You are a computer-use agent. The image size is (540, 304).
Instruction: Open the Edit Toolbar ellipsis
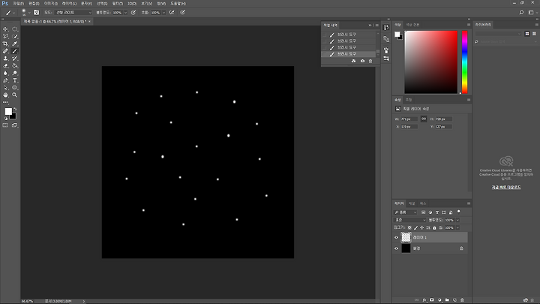tap(5, 102)
